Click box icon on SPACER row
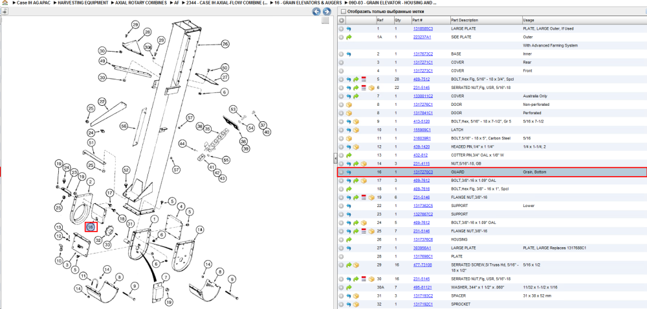The image size is (647, 309). coord(356,295)
